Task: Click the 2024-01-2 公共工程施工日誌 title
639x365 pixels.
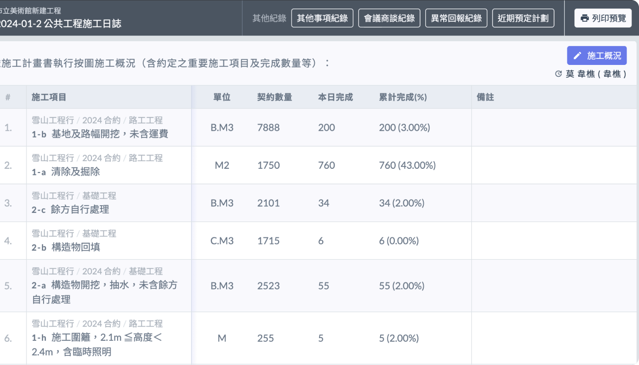Action: (60, 23)
